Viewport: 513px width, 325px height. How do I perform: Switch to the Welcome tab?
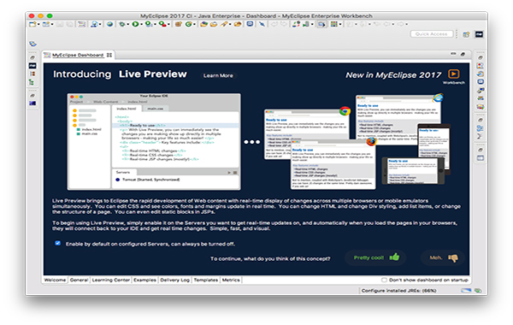55,281
